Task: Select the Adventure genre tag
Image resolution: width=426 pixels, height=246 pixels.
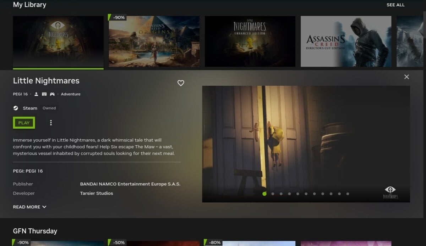Action: (71, 94)
